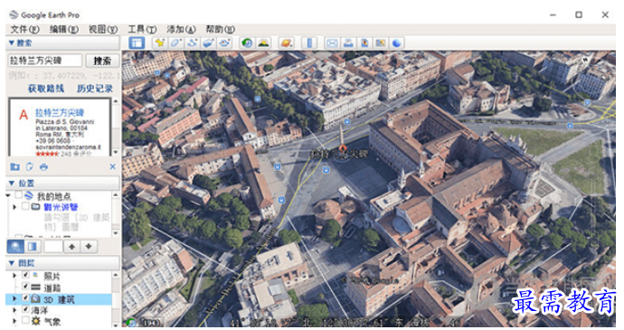Click the blue globe icon in the toolbar

click(x=396, y=43)
